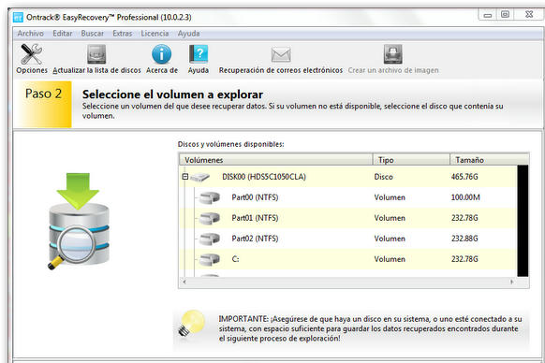The height and width of the screenshot is (363, 545).
Task: Maximize the EasyRecovery window
Action: (505, 15)
